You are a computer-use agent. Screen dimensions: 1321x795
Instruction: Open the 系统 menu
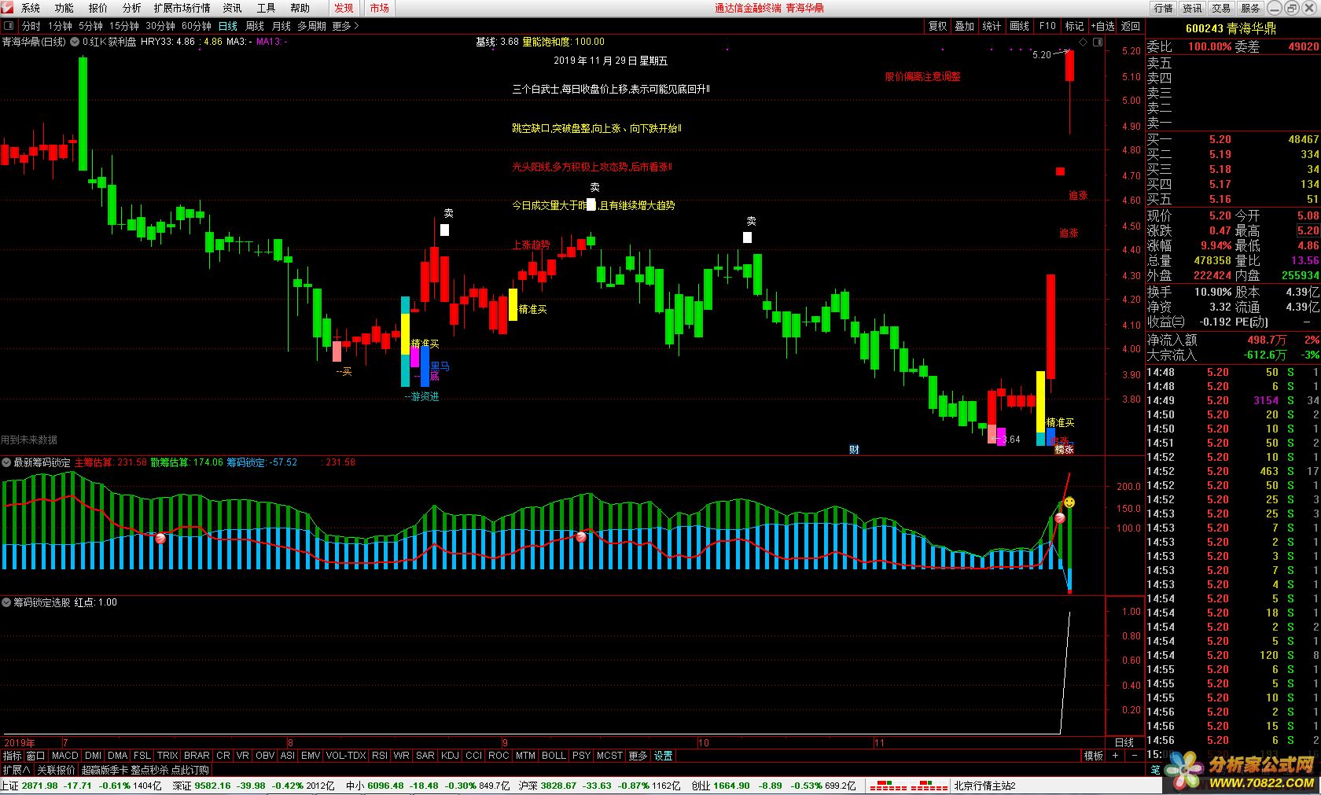[x=31, y=8]
